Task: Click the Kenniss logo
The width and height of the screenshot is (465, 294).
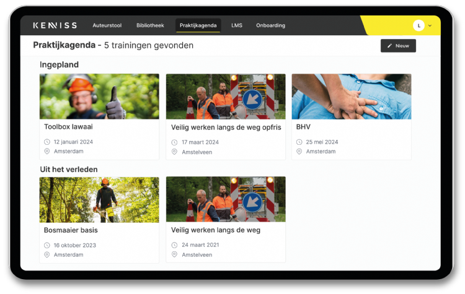Action: click(x=55, y=25)
